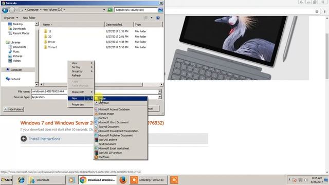Screen dimensions: 329x185
Task: Open the Save as type dropdown
Action: (160, 97)
